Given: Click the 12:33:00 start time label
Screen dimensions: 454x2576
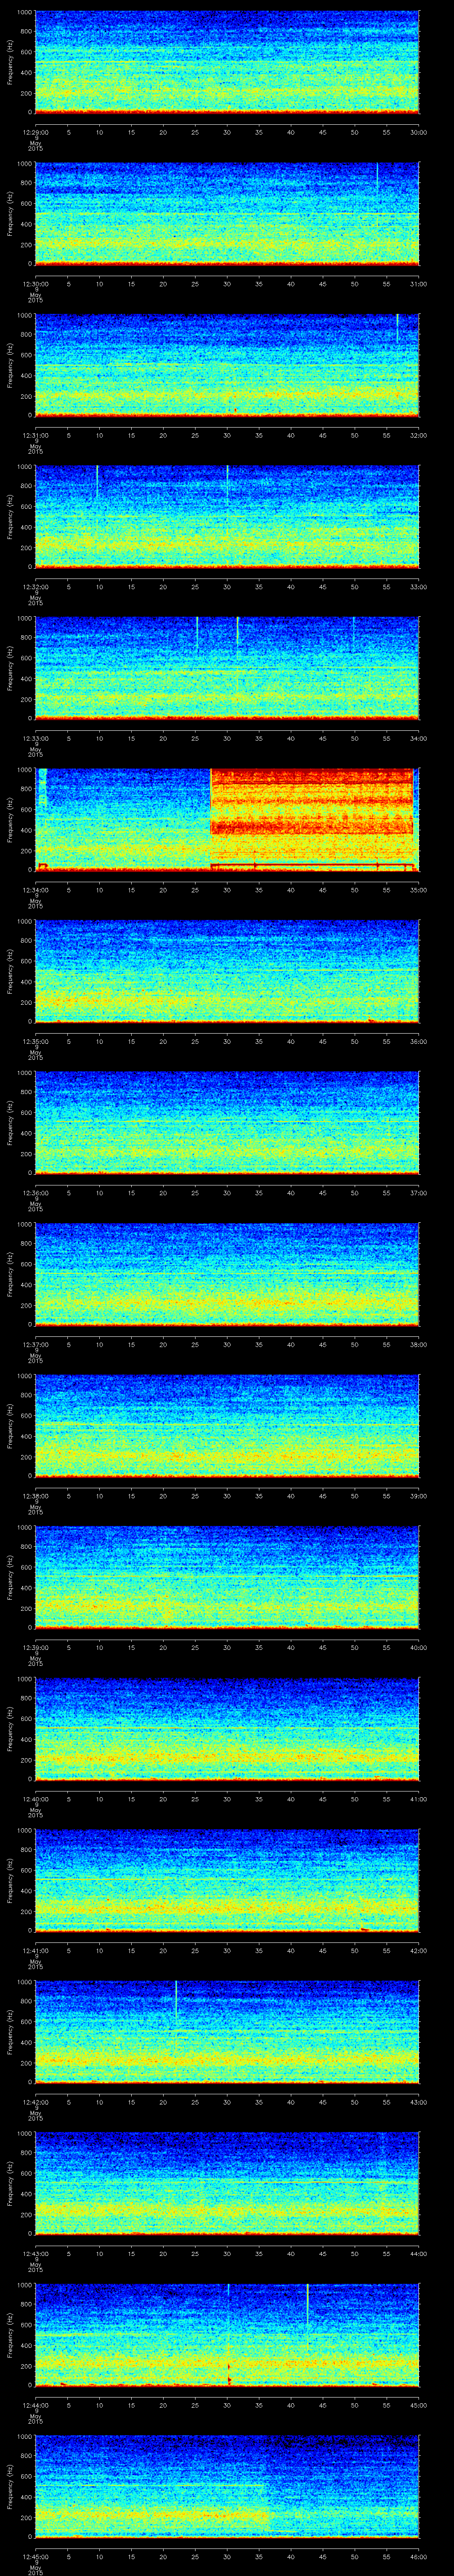Looking at the screenshot, I should [35, 738].
